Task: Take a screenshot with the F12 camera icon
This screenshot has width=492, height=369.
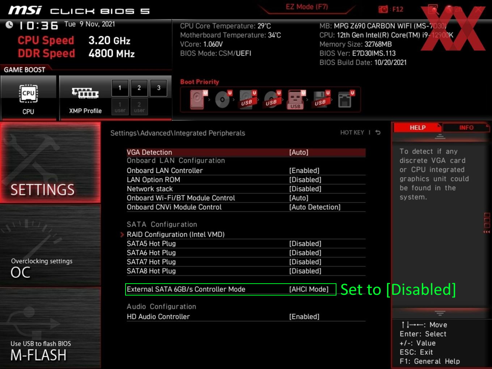Action: [x=383, y=9]
